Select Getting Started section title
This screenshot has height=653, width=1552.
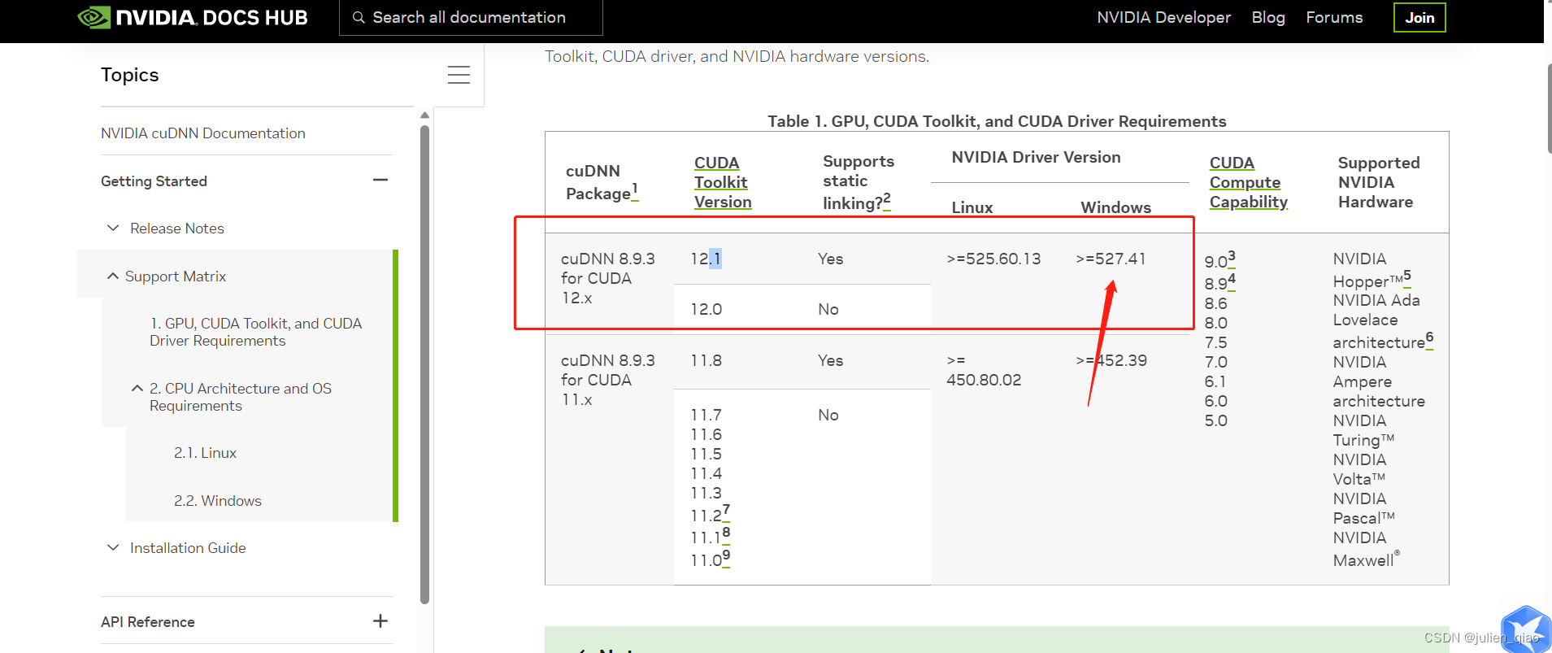(154, 181)
